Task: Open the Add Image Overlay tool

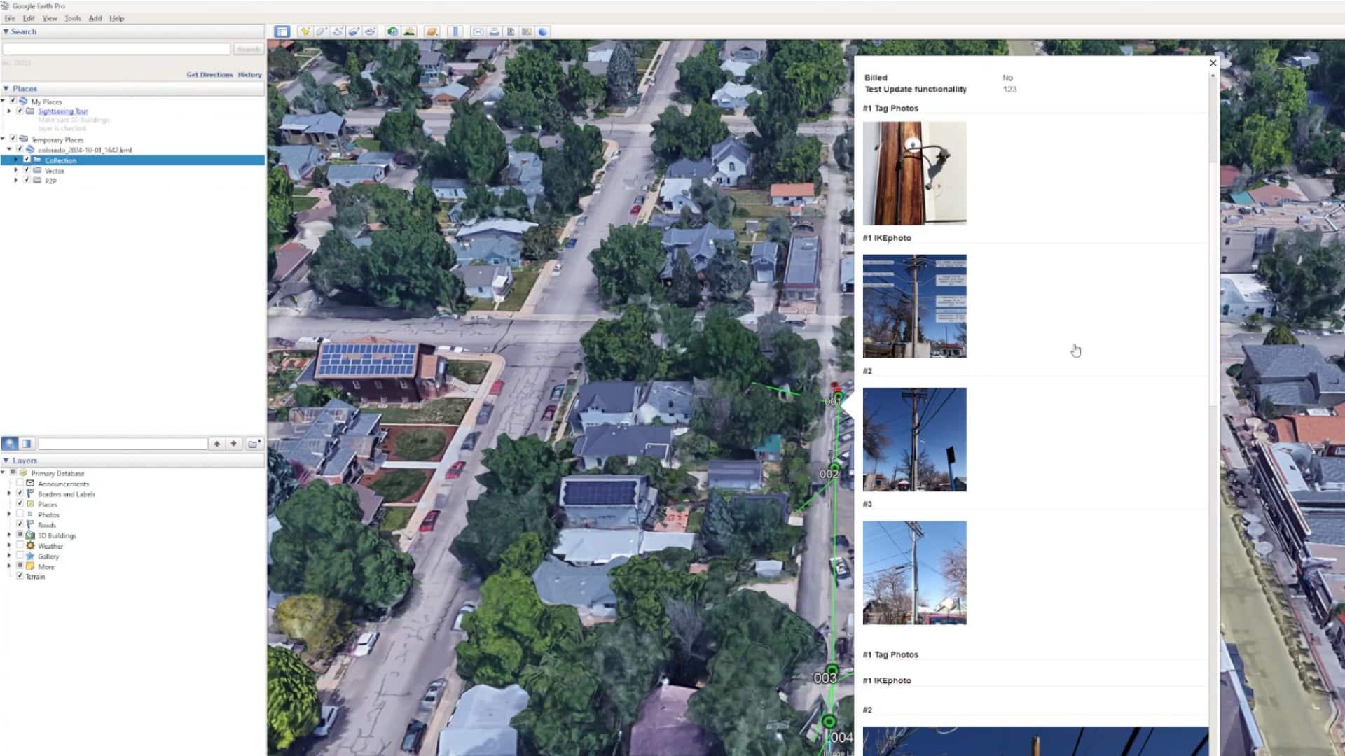Action: (354, 31)
